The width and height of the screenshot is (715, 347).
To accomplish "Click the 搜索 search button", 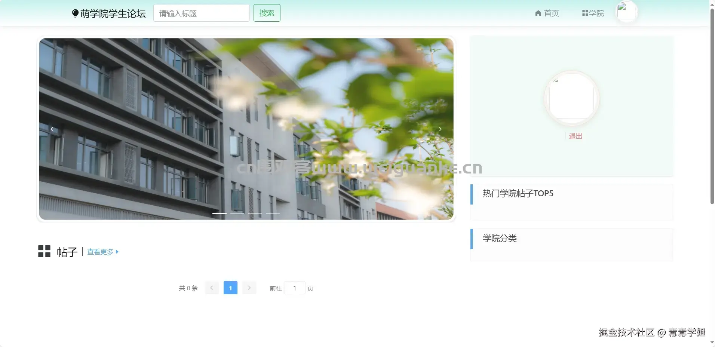I will coord(267,13).
